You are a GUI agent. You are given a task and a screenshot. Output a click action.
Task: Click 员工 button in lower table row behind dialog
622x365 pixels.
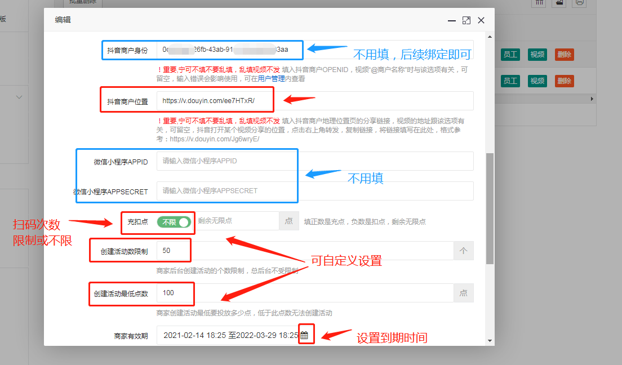510,81
